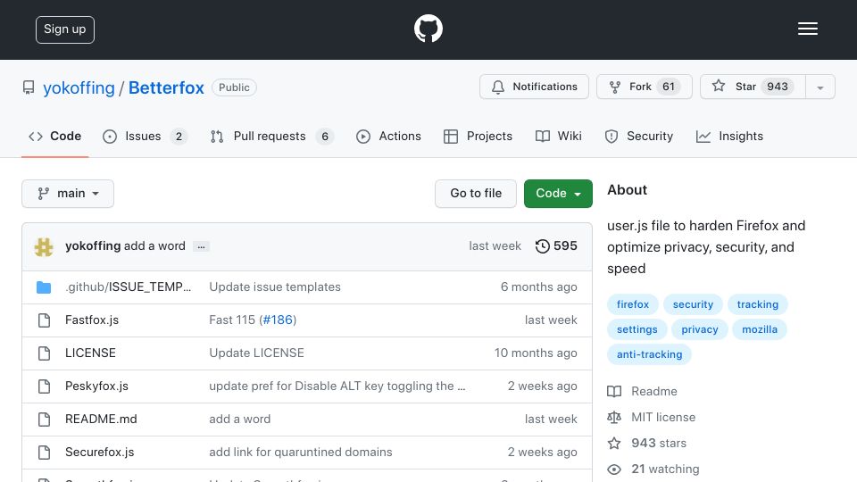Select the privacy topic tag

point(700,329)
